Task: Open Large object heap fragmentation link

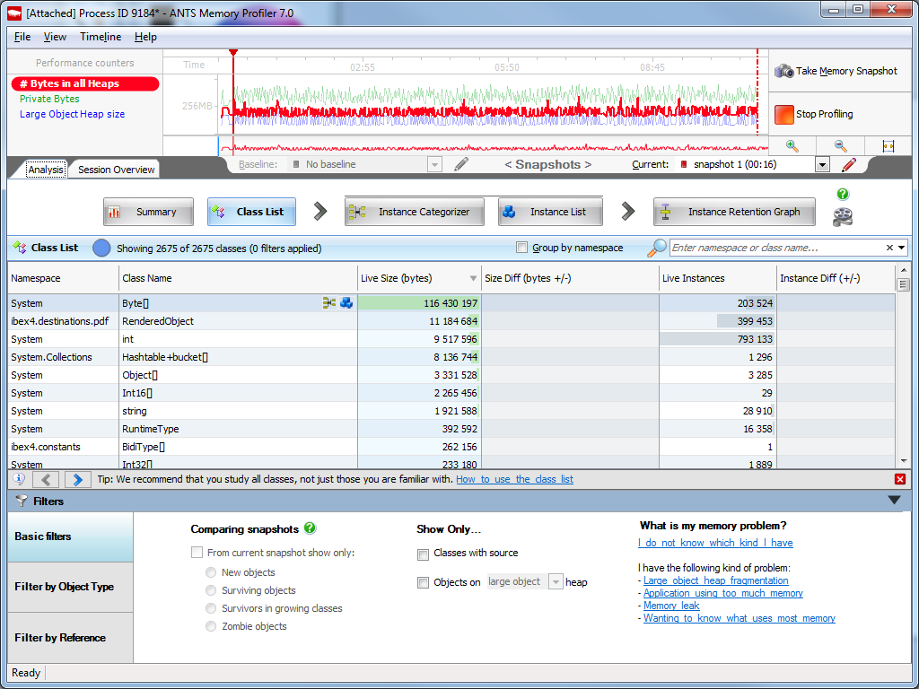Action: pyautogui.click(x=715, y=580)
